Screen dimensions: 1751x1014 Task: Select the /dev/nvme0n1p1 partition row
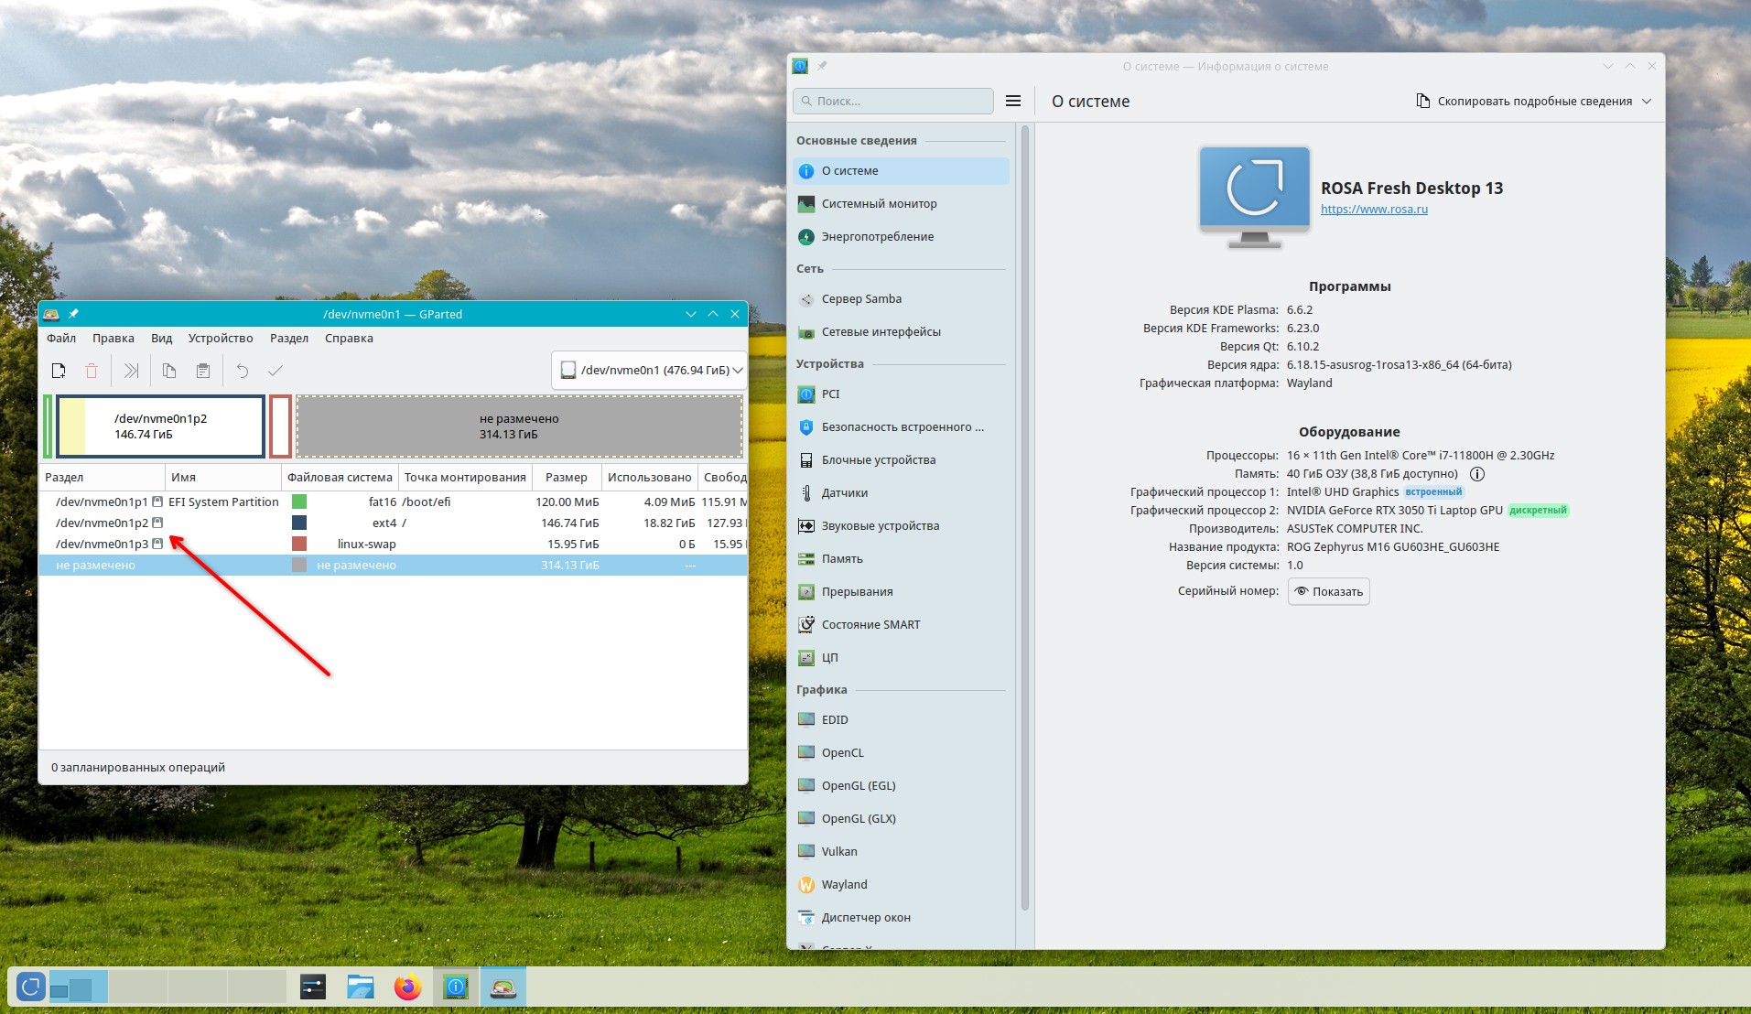[x=394, y=502]
